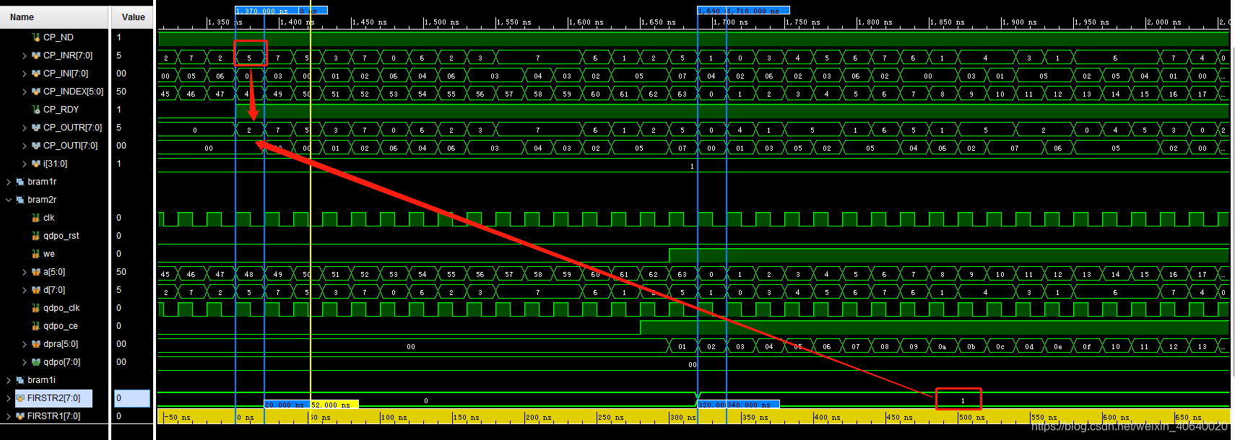This screenshot has height=440, width=1235.
Task: Expand the dpra[5:0] bus
Action: (25, 344)
